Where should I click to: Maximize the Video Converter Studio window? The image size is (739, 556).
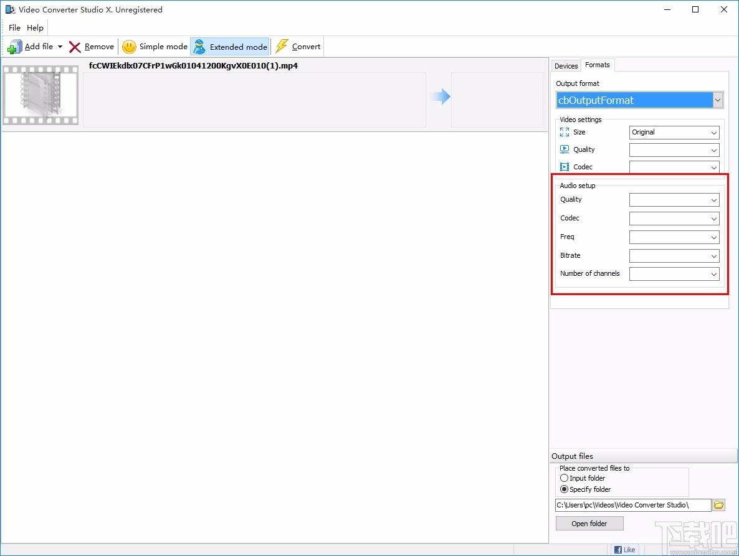click(695, 9)
